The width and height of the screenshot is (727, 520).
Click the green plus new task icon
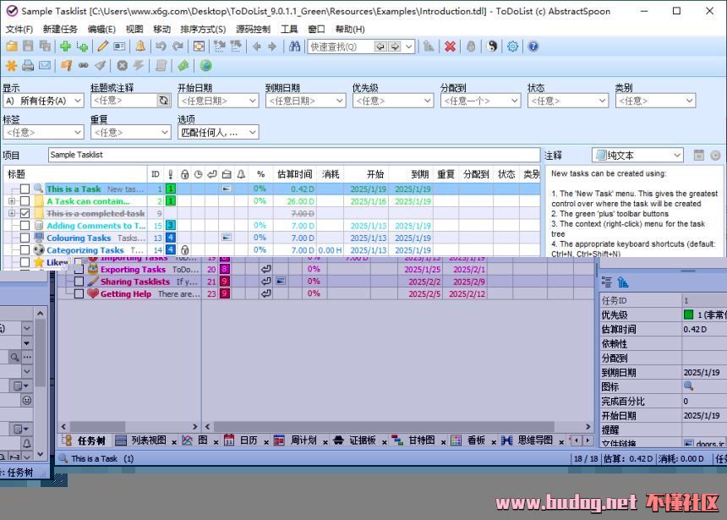(65, 47)
